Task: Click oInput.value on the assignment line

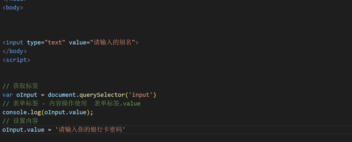Action: pos(23,130)
